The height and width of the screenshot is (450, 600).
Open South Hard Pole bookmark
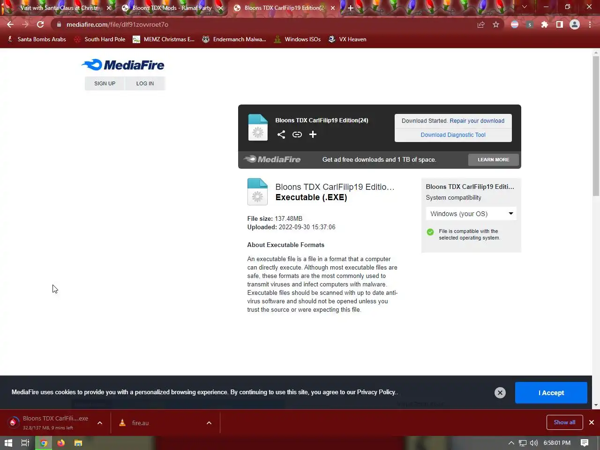coord(99,39)
